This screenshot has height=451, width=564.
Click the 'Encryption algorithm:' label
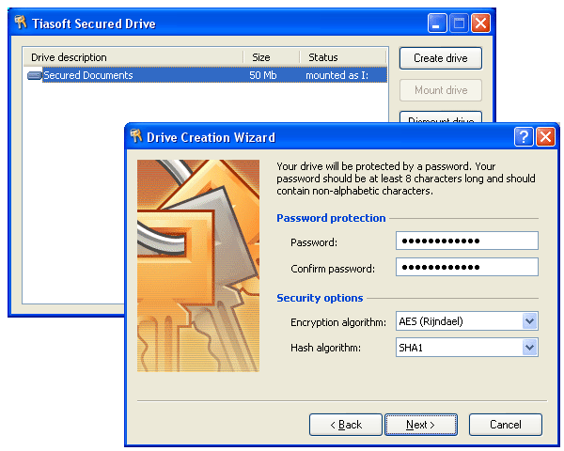tap(338, 322)
